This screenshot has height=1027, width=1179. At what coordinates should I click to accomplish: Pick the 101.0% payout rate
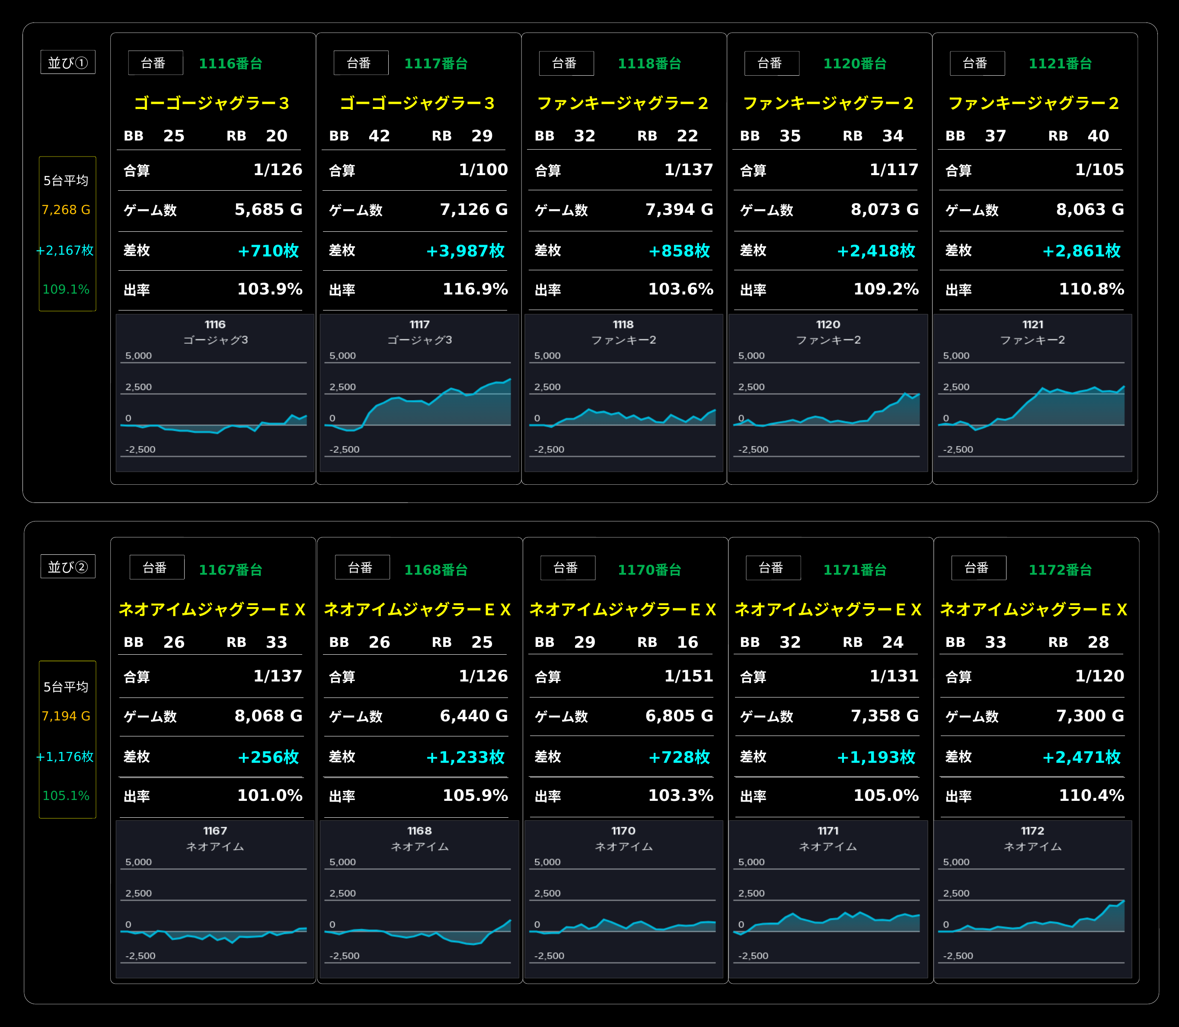click(x=270, y=796)
